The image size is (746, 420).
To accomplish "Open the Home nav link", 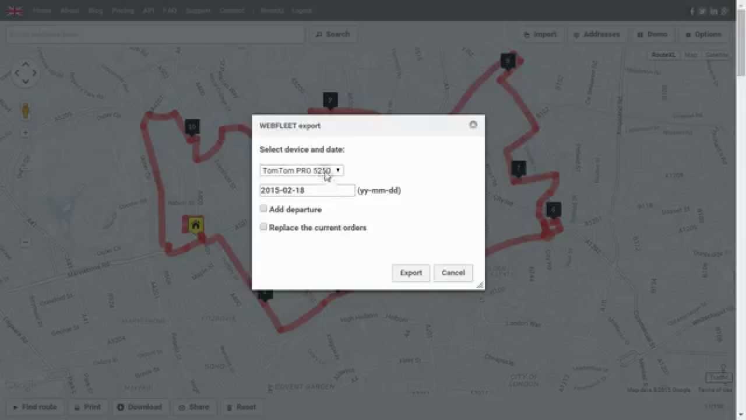I will coord(42,10).
